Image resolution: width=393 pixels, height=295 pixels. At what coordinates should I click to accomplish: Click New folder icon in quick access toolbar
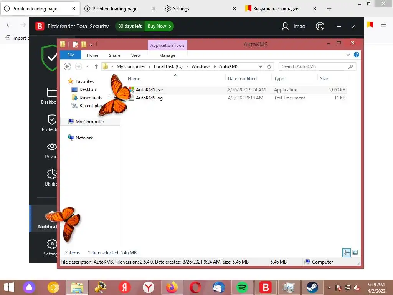(x=84, y=45)
